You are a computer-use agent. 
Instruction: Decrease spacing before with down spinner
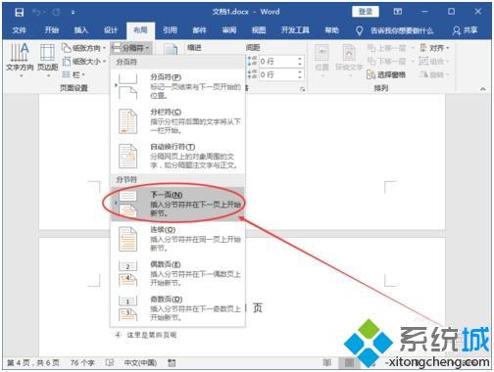click(x=300, y=64)
